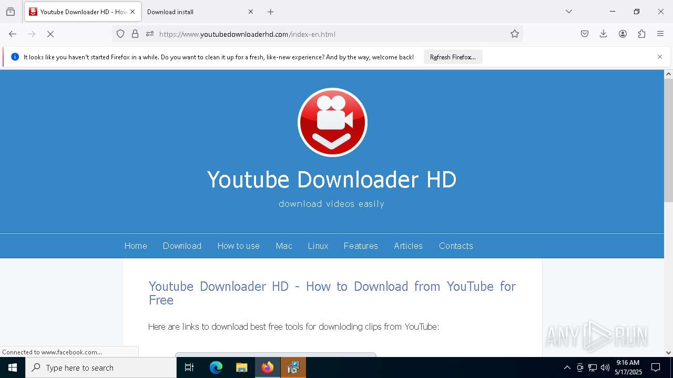Open File Explorer from taskbar
The height and width of the screenshot is (378, 673).
(241, 367)
